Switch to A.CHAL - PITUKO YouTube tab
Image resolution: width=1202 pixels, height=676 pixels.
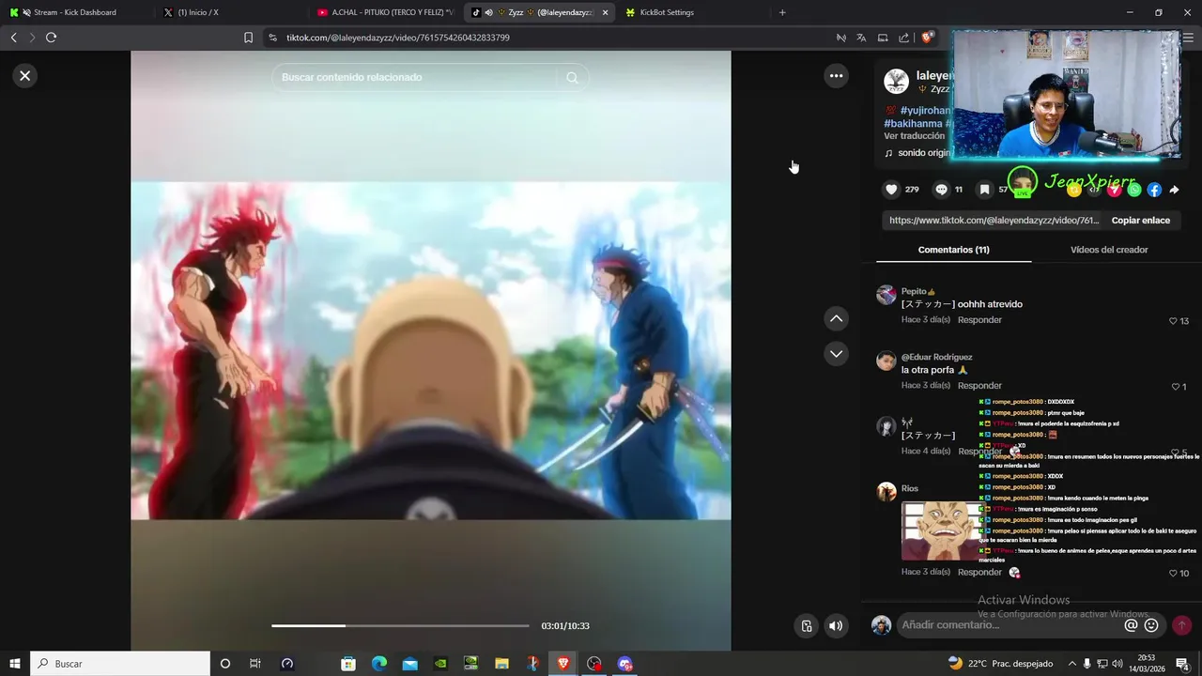tap(385, 12)
